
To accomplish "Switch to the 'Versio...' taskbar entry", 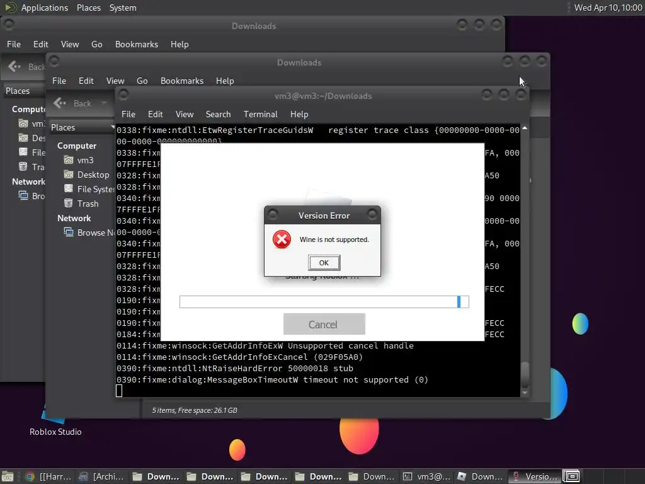I will pyautogui.click(x=534, y=476).
